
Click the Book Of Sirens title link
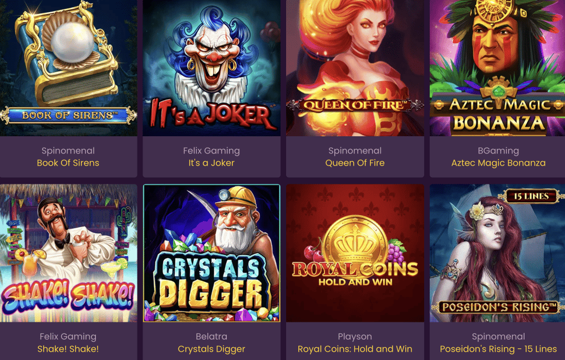click(68, 163)
